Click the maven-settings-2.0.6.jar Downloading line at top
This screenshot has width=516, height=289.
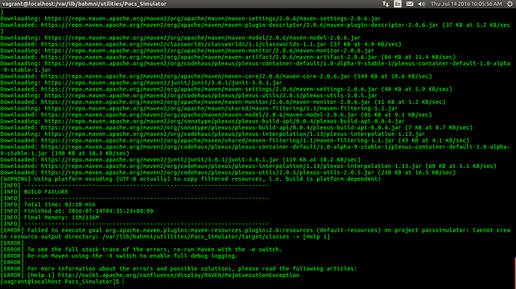(x=191, y=19)
